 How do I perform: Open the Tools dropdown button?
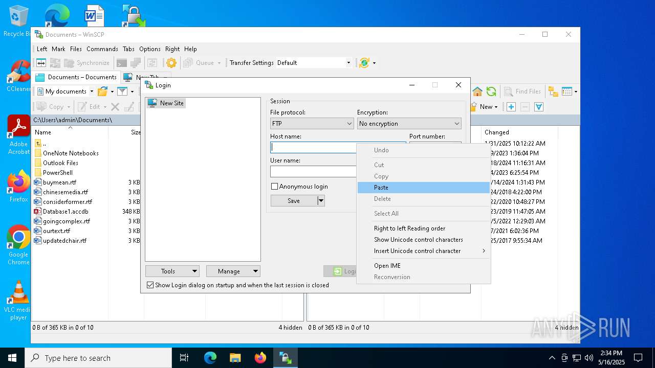tap(172, 271)
